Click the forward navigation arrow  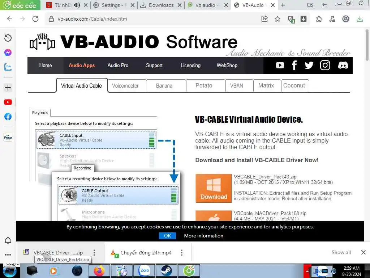tap(22, 19)
